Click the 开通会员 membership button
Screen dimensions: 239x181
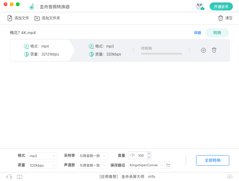click(x=221, y=6)
